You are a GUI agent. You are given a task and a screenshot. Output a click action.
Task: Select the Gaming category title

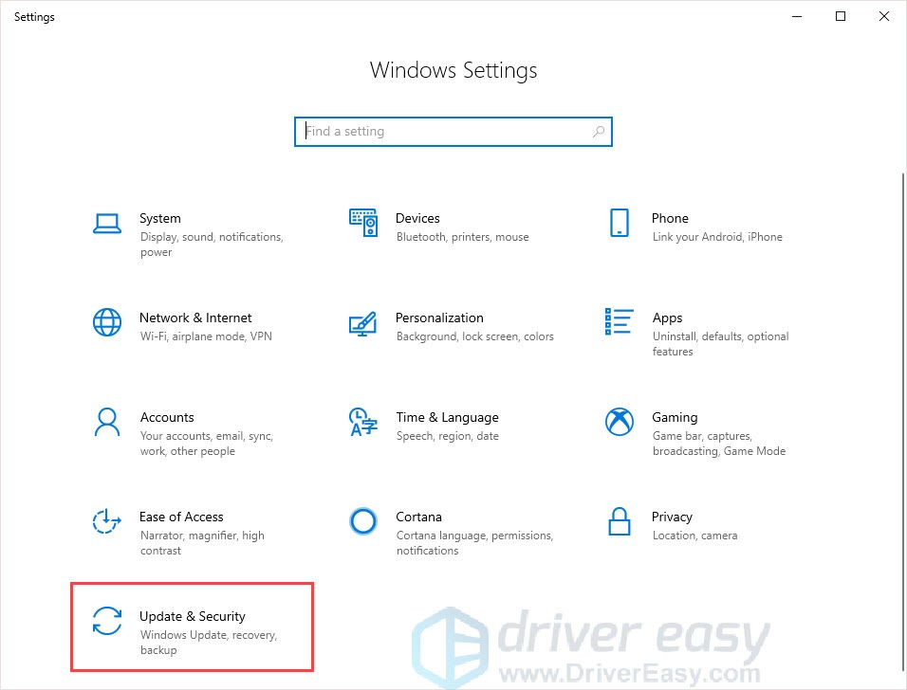point(675,417)
